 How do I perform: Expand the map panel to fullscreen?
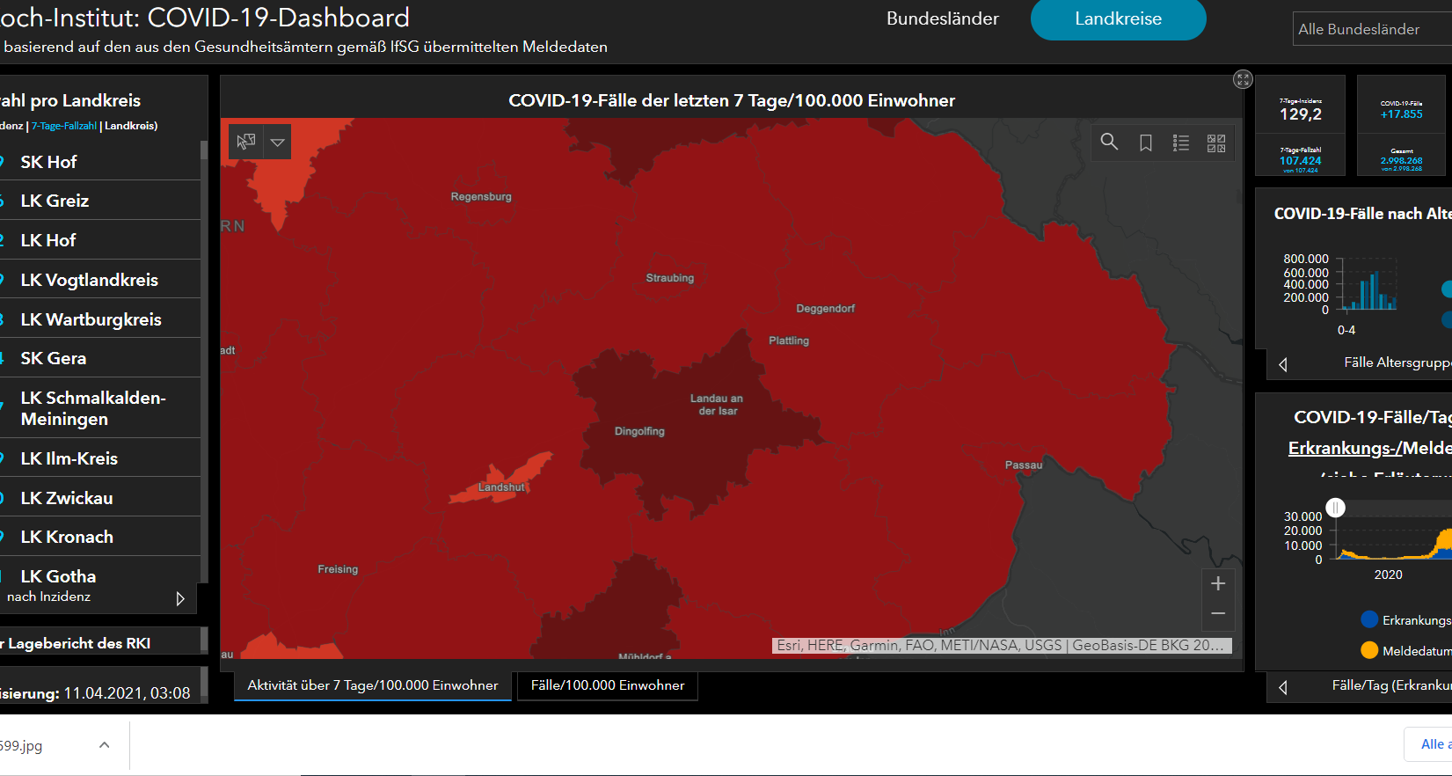pos(1243,80)
